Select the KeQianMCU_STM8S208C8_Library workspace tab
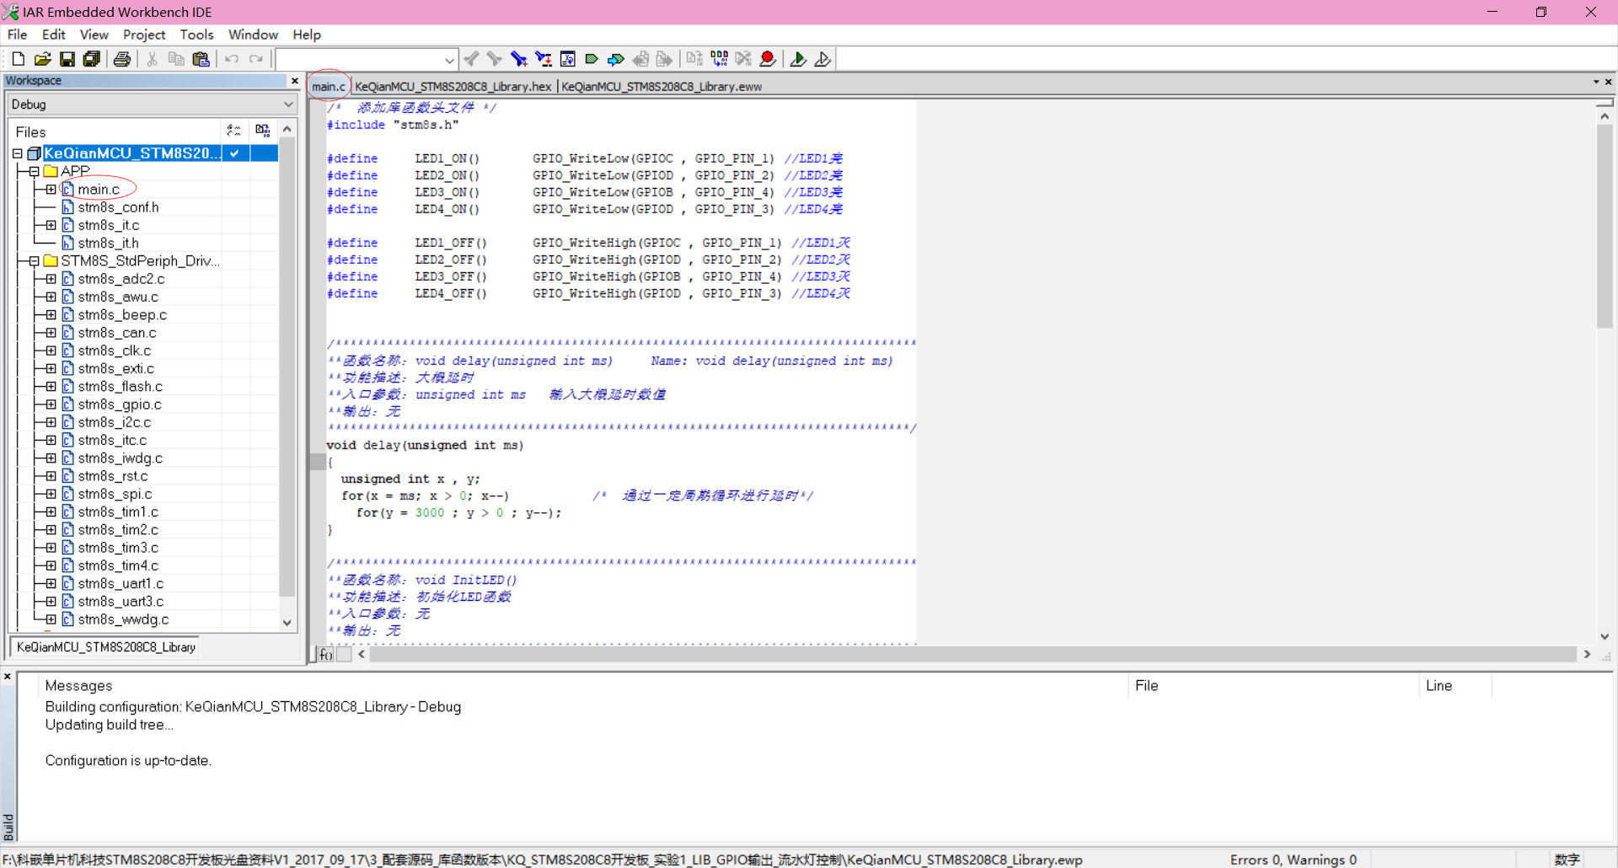 click(106, 647)
